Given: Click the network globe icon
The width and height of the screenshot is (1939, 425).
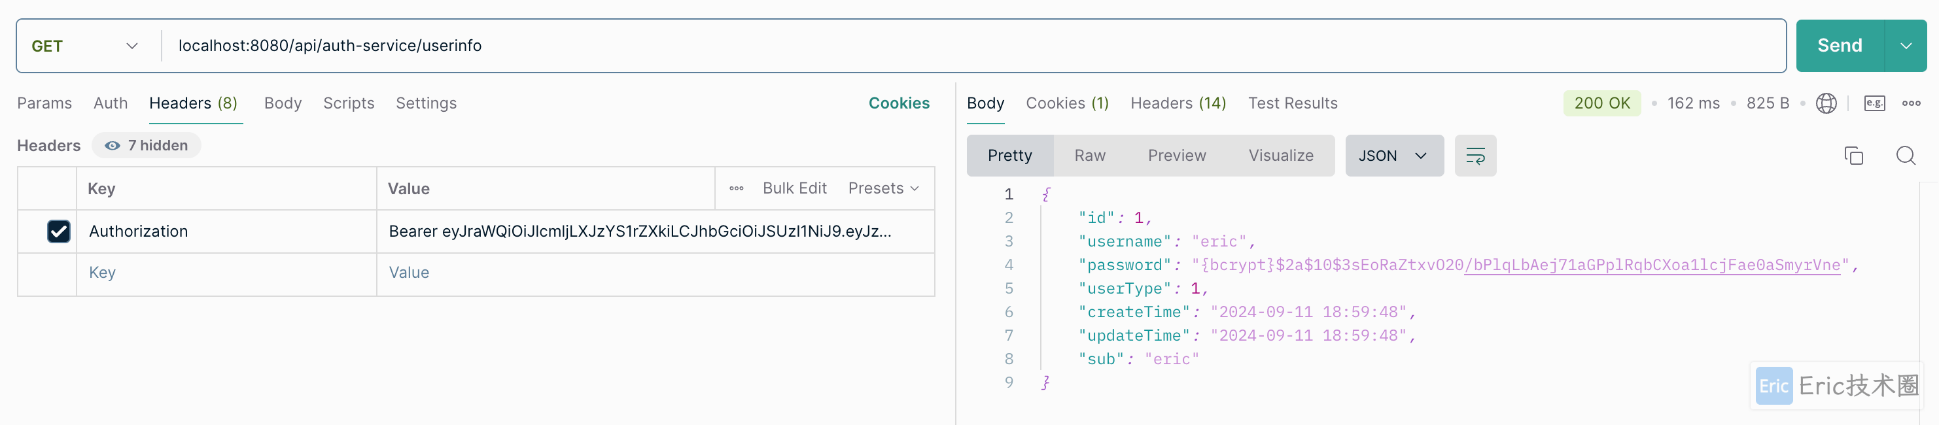Looking at the screenshot, I should [x=1825, y=103].
